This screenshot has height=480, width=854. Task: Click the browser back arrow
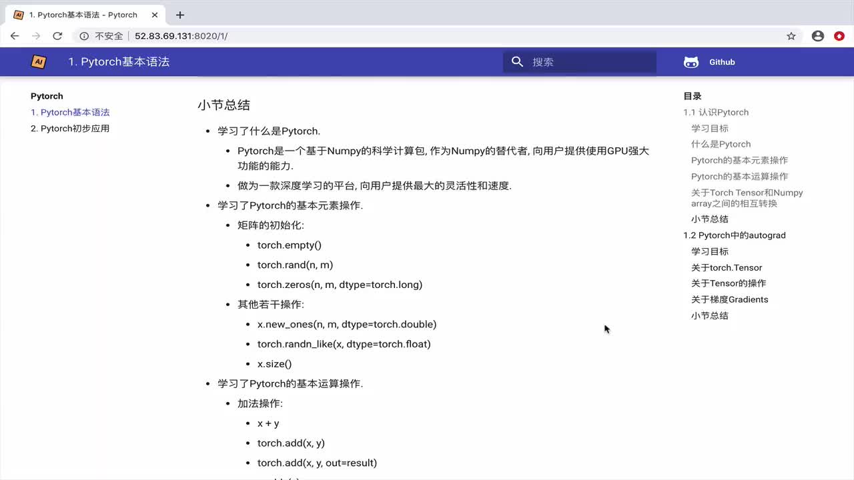point(15,36)
